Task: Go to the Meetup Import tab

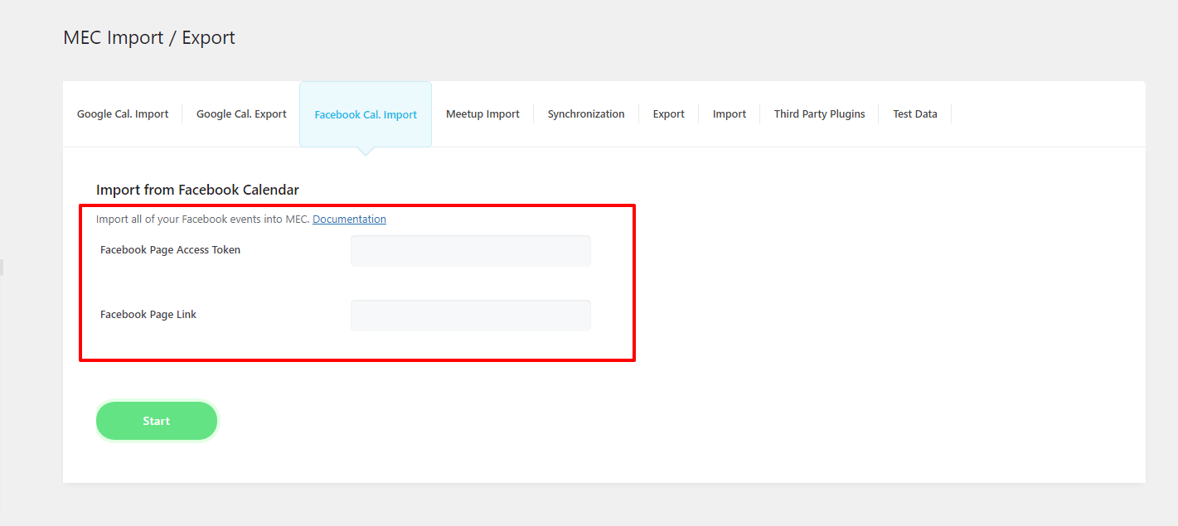Action: point(482,114)
